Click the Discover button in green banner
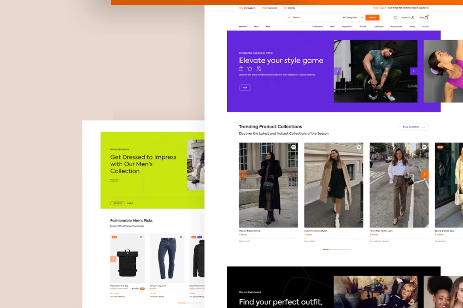 (x=118, y=203)
